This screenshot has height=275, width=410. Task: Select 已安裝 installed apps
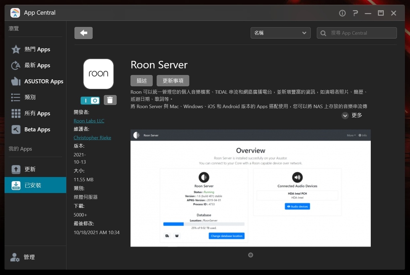(35, 185)
